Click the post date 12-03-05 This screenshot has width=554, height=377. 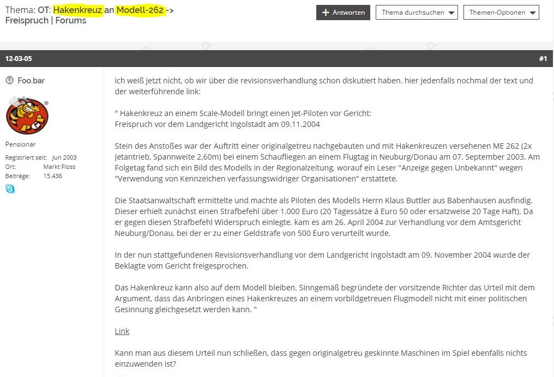click(x=19, y=58)
